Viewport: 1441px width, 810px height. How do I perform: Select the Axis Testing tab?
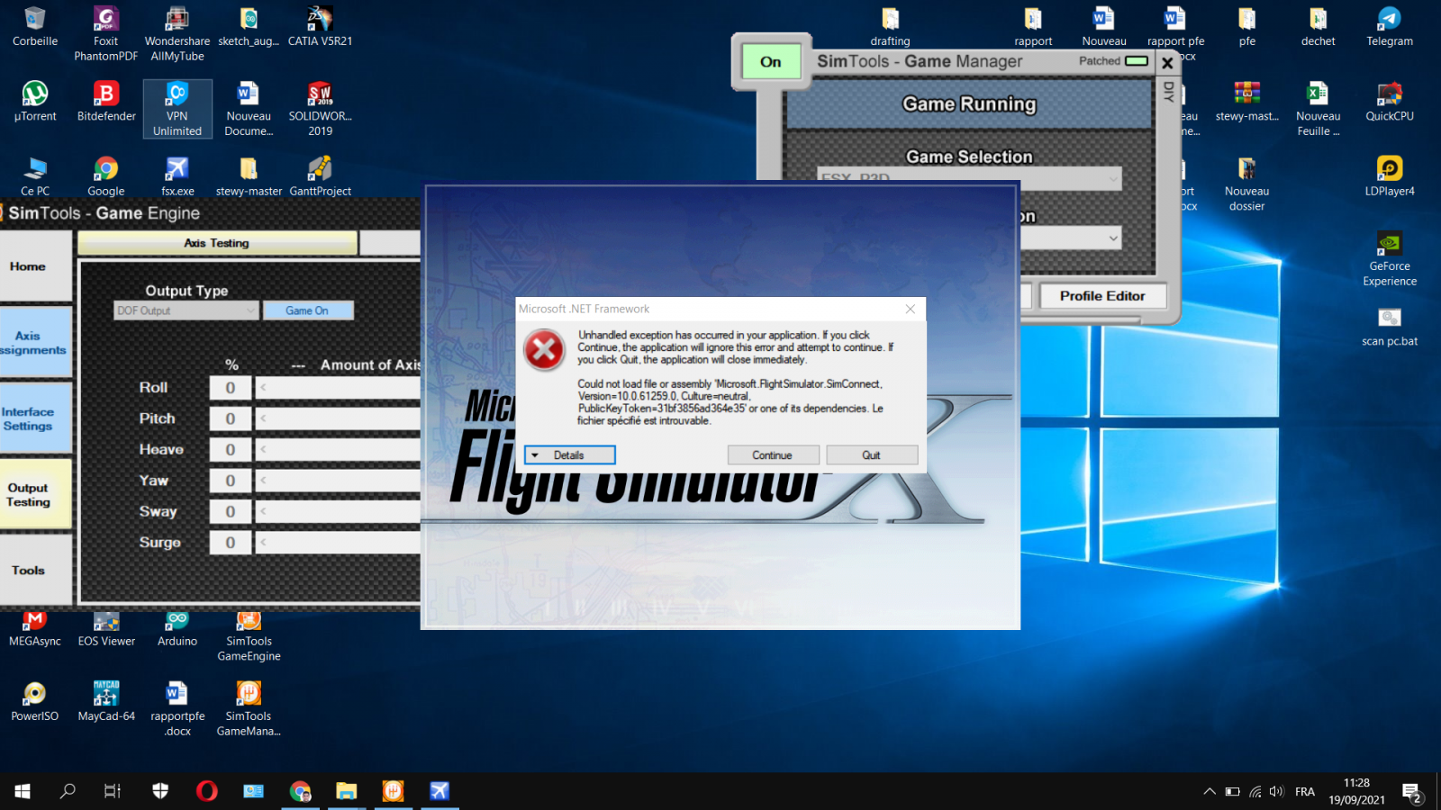click(x=217, y=243)
